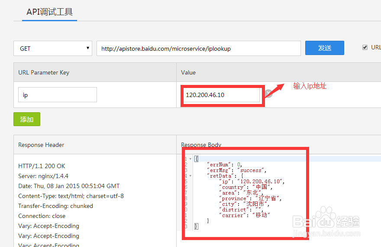Image resolution: width=381 pixels, height=247 pixels.
Task: Click the district line in response body
Action: click(241, 209)
